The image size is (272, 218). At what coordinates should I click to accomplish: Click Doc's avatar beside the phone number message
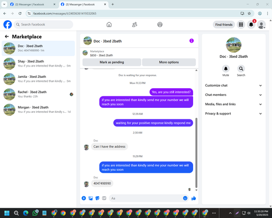click(86, 184)
